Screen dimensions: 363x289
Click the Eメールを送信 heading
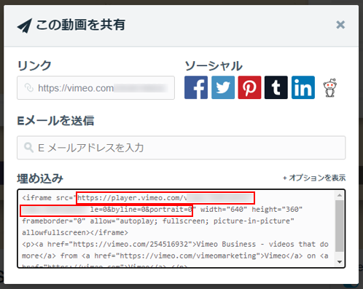tap(55, 121)
